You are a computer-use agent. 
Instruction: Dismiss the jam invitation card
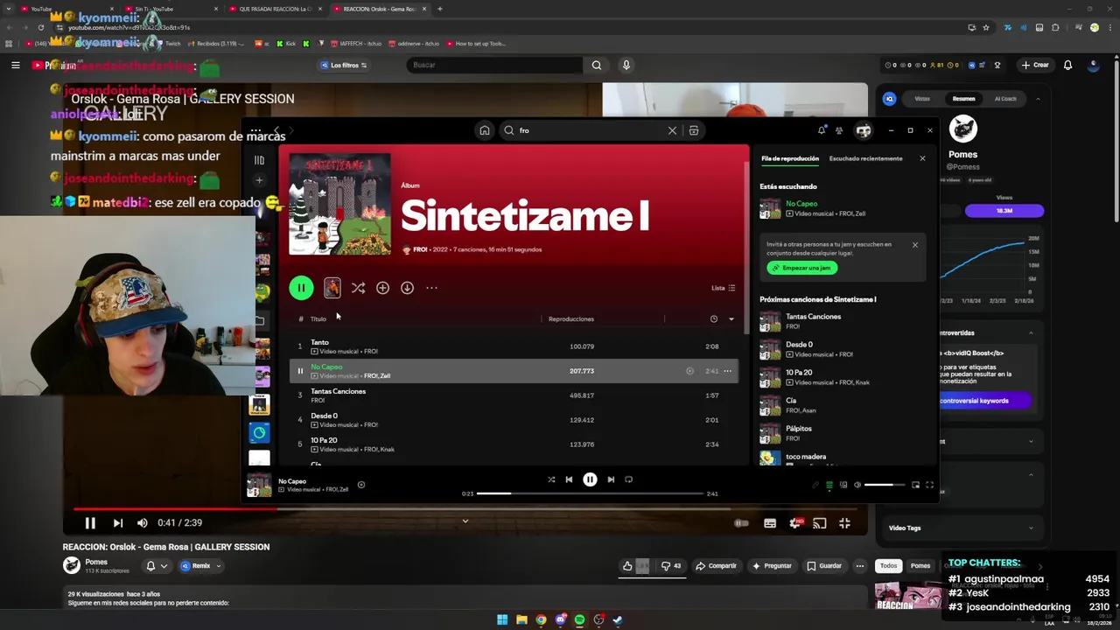(x=915, y=245)
